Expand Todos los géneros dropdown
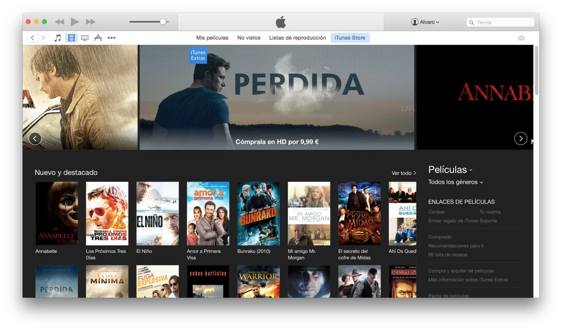Screen dimensions: 562x330 click(x=456, y=182)
